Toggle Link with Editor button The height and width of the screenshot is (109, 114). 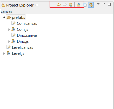91,5
